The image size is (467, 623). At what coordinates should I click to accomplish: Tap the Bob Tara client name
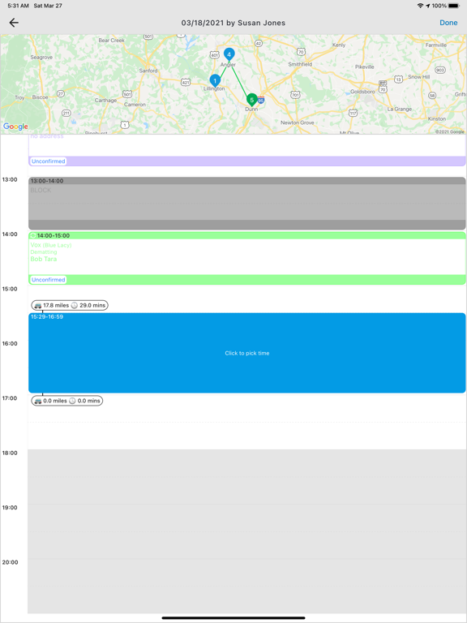(x=44, y=259)
